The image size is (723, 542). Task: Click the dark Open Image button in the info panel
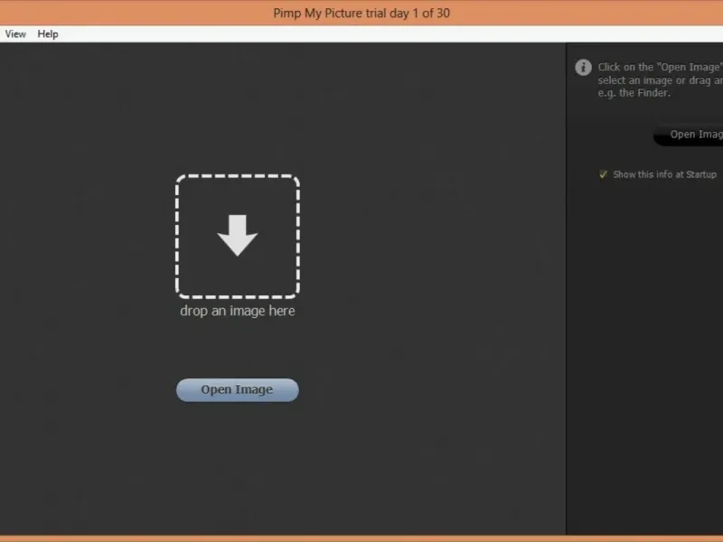[689, 135]
